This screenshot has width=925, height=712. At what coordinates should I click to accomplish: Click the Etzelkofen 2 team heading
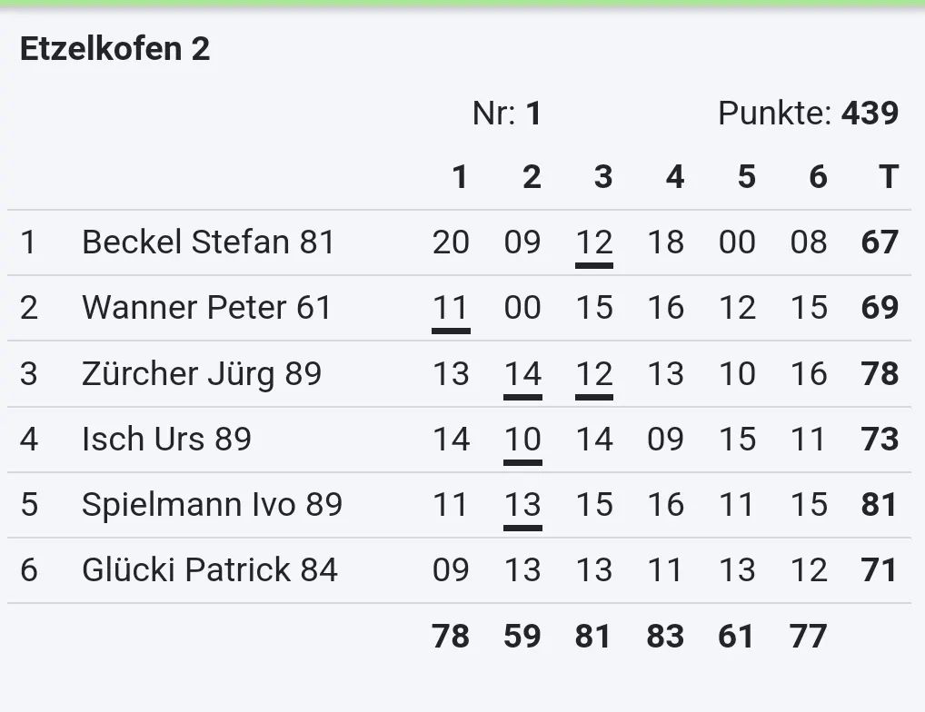(114, 49)
